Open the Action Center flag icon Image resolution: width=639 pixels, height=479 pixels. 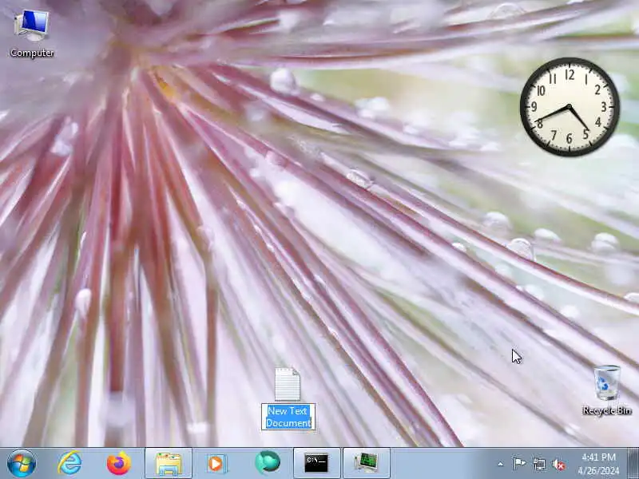(519, 464)
